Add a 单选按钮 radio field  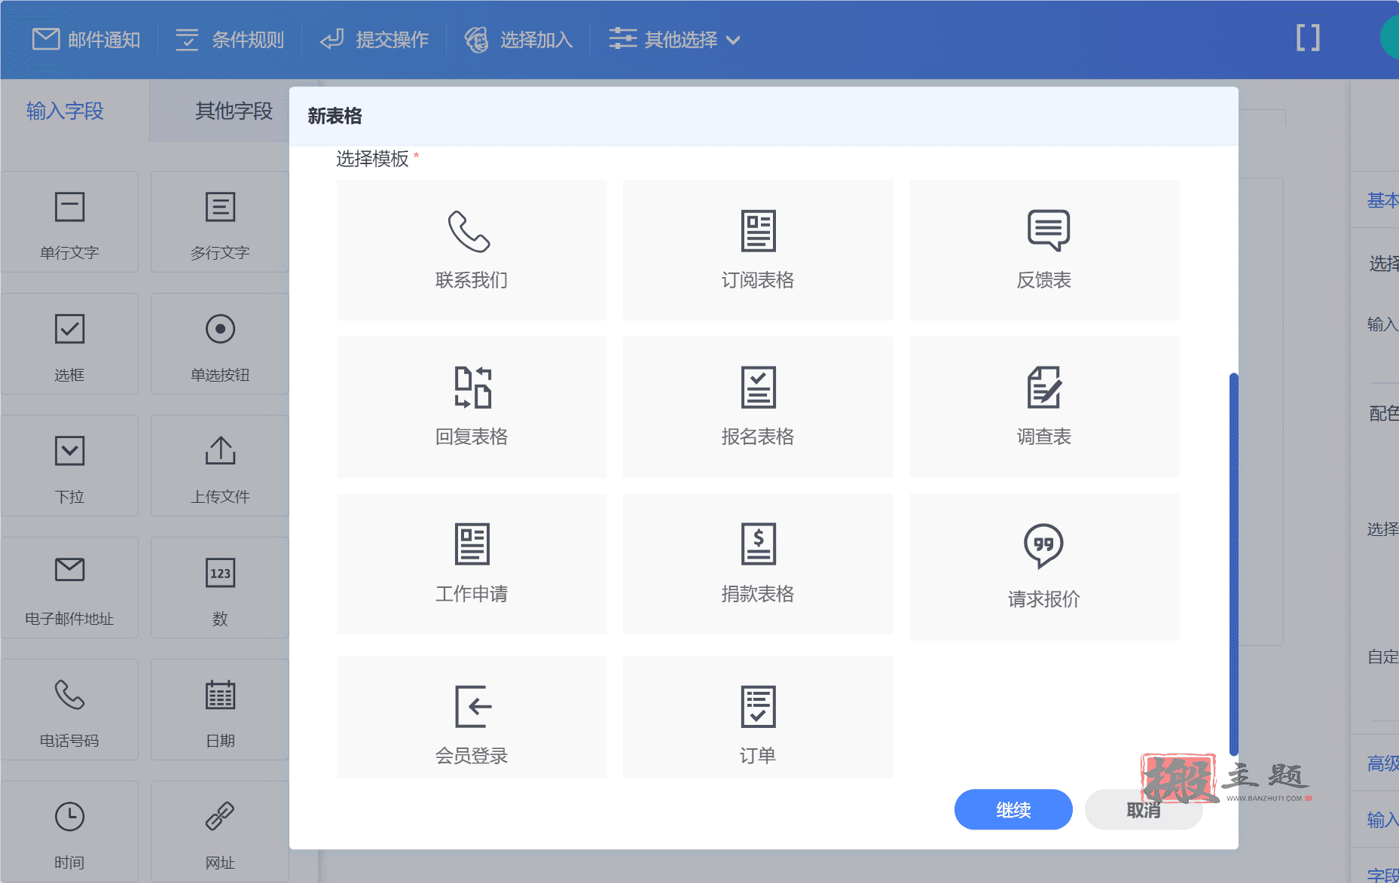[x=220, y=344]
